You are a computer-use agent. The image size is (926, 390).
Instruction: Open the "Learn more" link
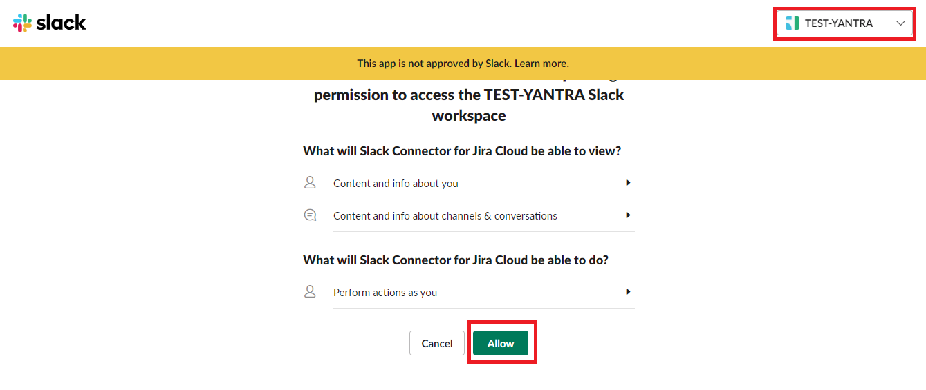pyautogui.click(x=540, y=64)
